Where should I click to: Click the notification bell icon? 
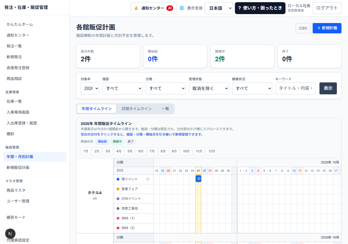[x=136, y=8]
